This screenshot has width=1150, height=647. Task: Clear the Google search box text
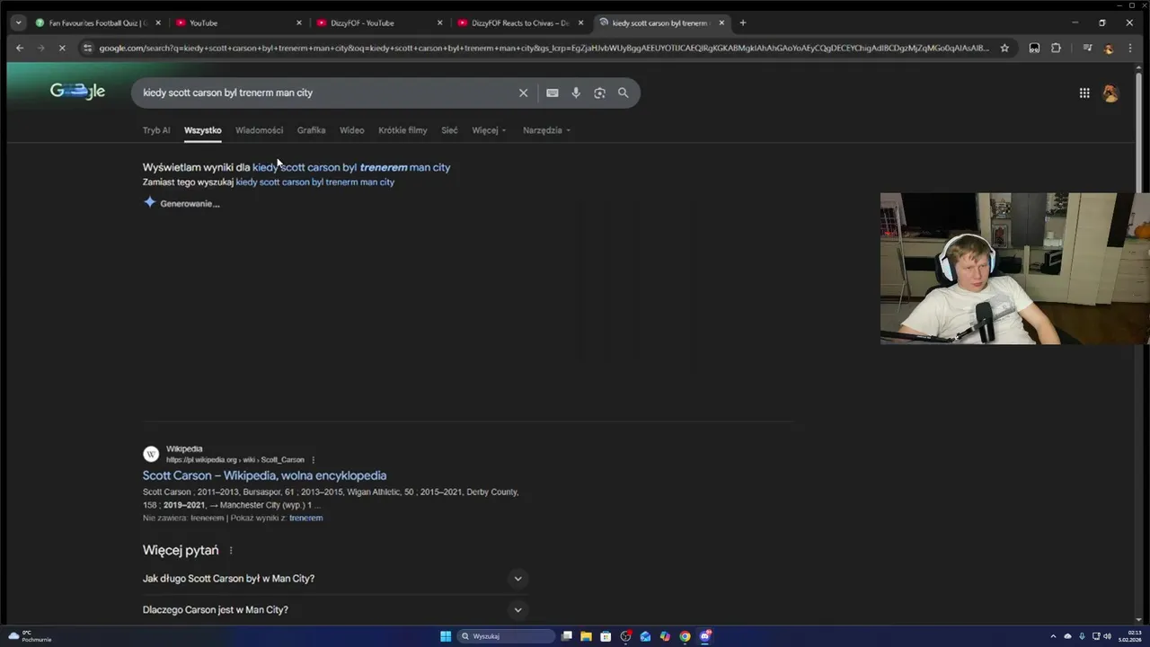523,93
